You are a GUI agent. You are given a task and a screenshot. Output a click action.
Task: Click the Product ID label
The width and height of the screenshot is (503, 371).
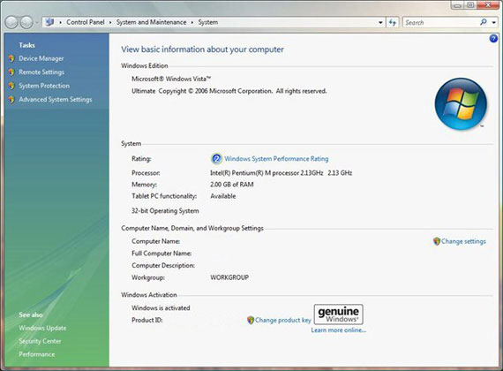click(146, 320)
